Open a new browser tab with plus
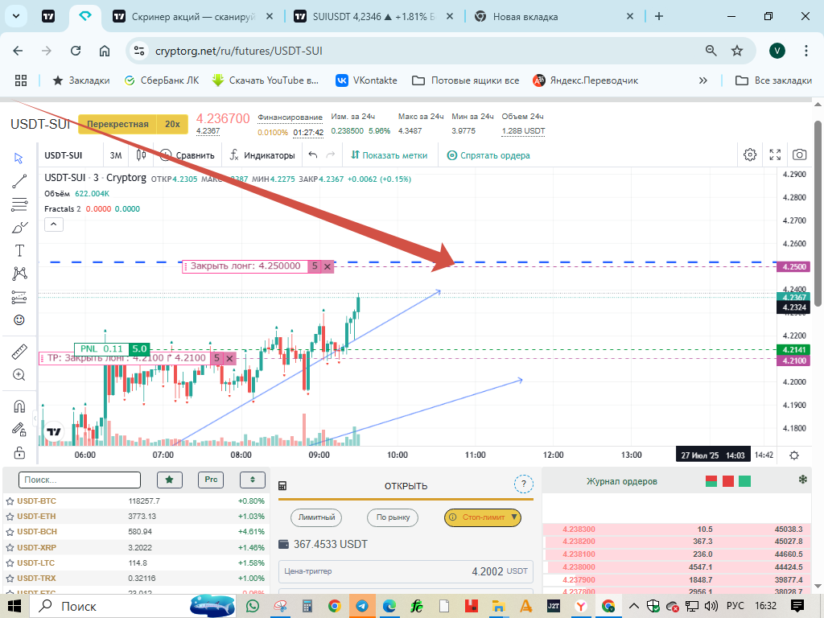 click(659, 16)
